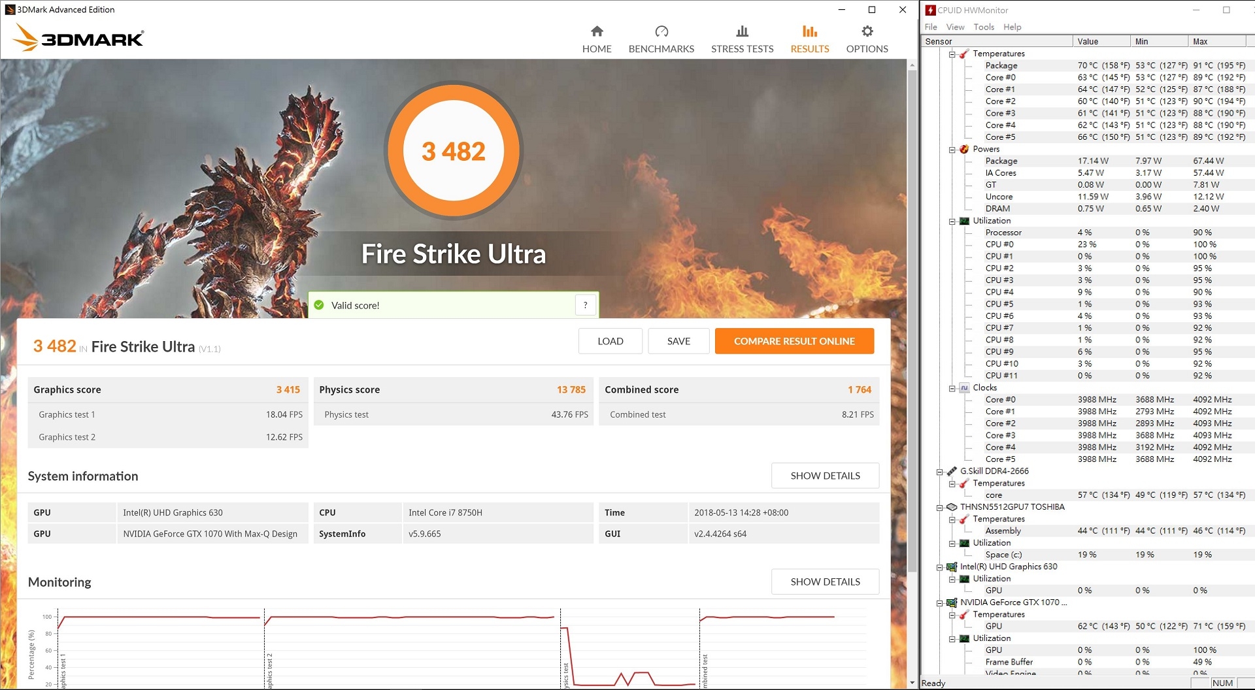Click the G.Skill DDR4-2666 memory icon
Image resolution: width=1255 pixels, height=690 pixels.
pos(952,471)
